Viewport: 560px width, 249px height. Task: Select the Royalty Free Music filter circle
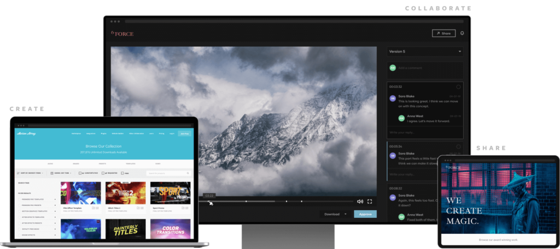(x=20, y=229)
